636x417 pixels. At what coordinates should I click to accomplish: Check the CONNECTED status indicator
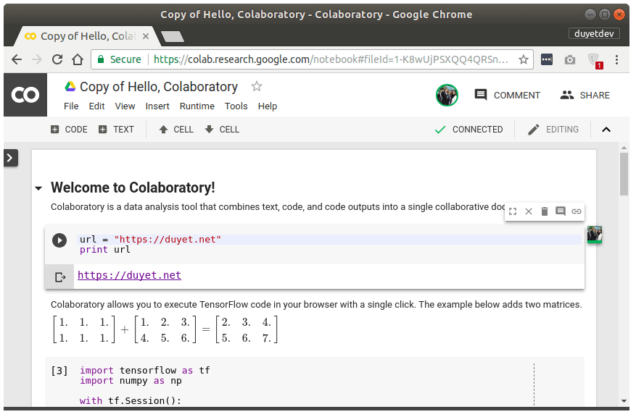[468, 129]
